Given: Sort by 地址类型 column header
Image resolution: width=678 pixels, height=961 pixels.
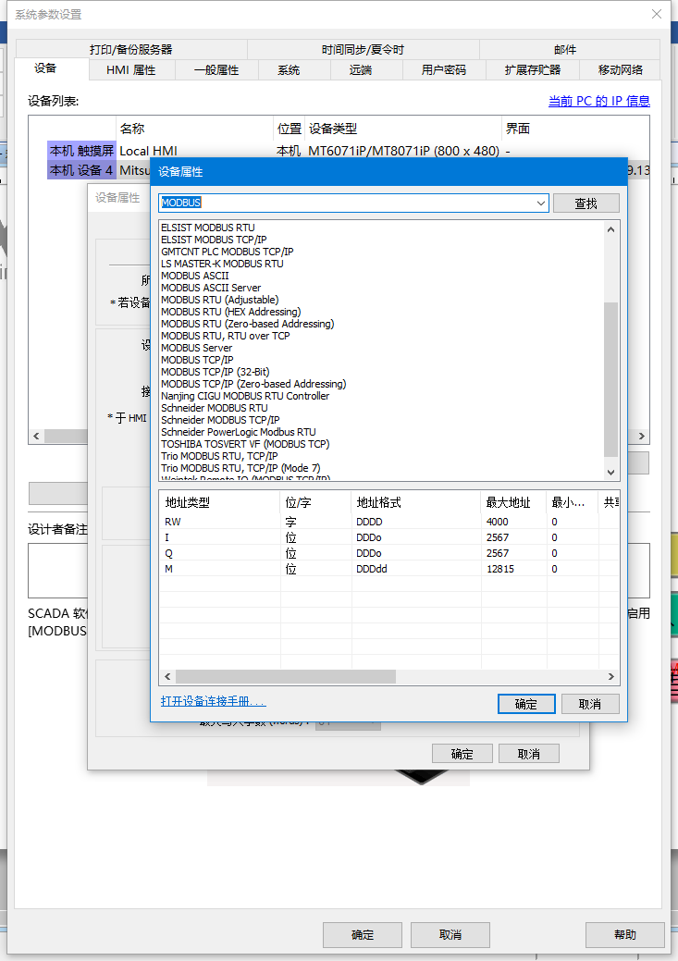Looking at the screenshot, I should pos(219,502).
